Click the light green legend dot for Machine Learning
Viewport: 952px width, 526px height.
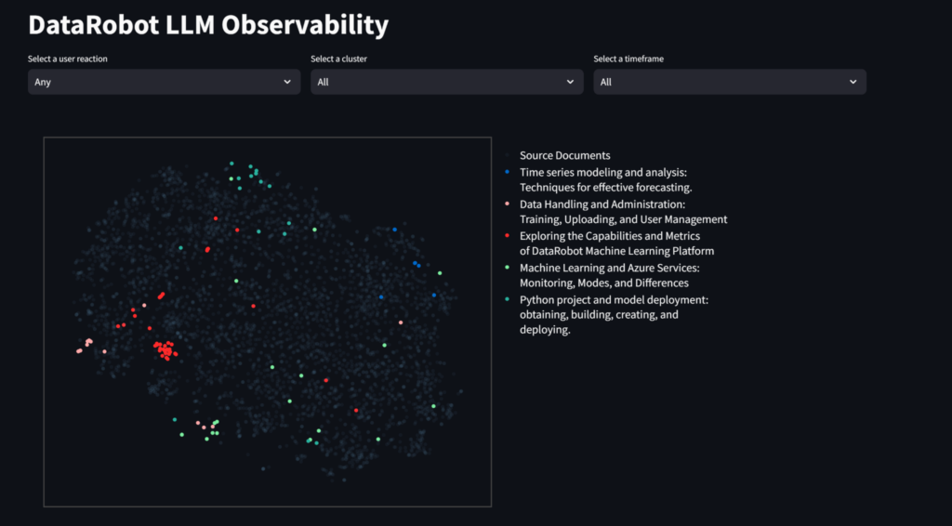click(506, 268)
